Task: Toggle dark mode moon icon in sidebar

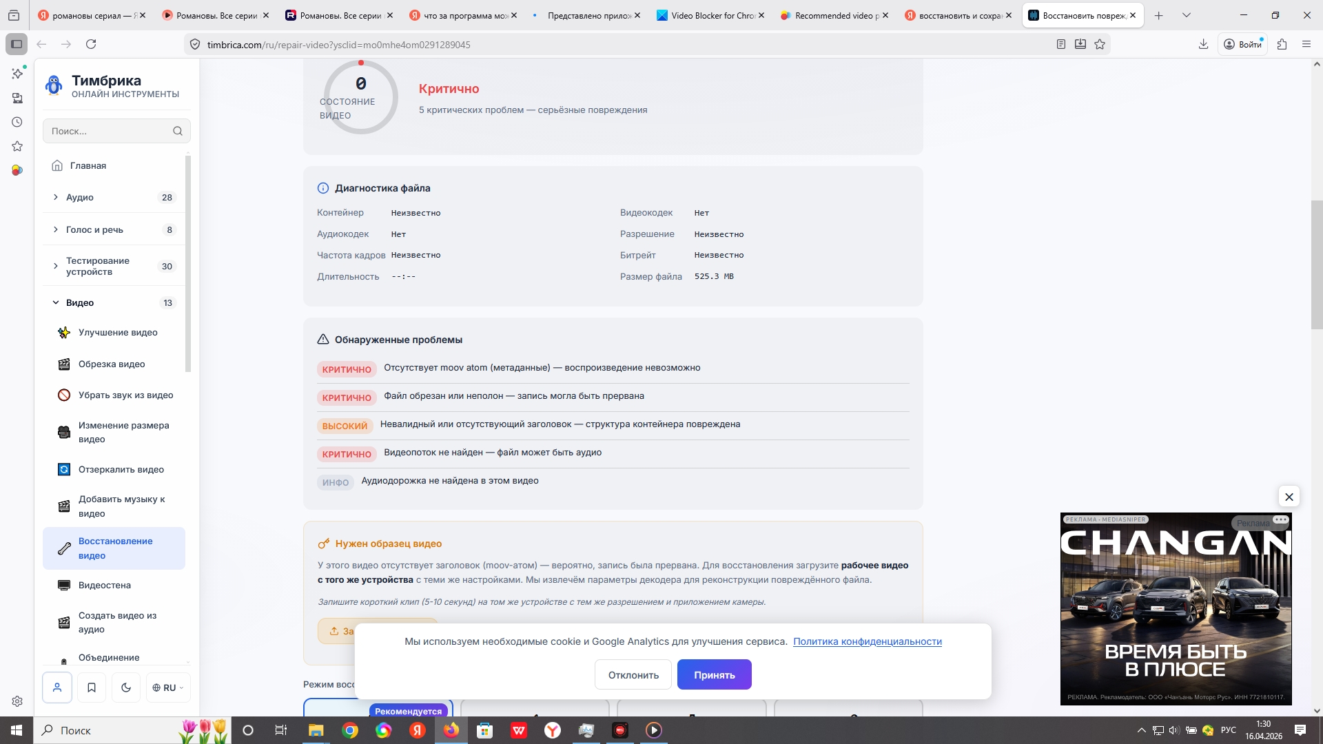Action: 125,688
